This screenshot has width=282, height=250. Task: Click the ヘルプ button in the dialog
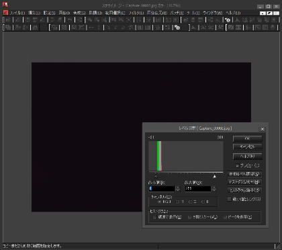pyautogui.click(x=247, y=156)
